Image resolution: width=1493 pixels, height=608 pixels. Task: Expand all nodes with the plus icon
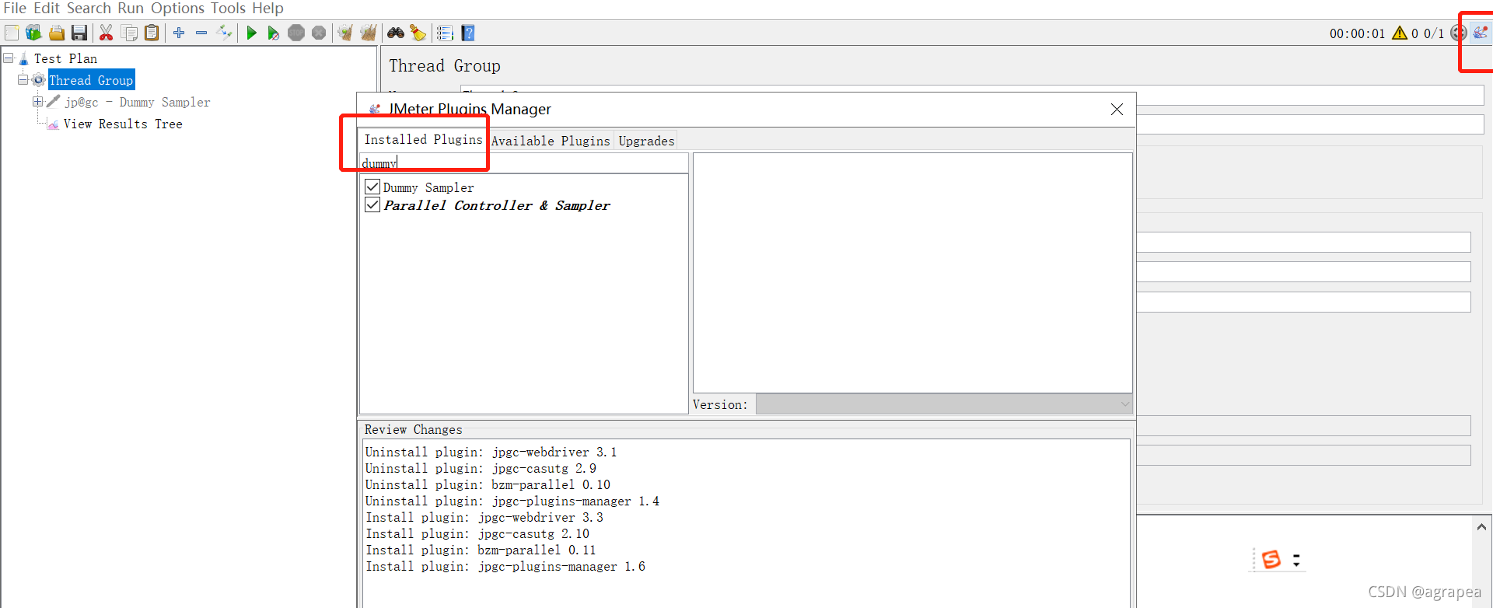pyautogui.click(x=179, y=33)
